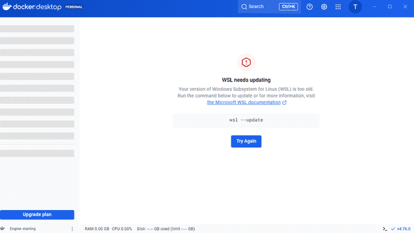
Task: Click the Docker Desktop whale logo
Action: click(x=7, y=6)
